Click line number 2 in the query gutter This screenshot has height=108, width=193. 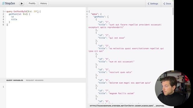[x=3, y=14]
